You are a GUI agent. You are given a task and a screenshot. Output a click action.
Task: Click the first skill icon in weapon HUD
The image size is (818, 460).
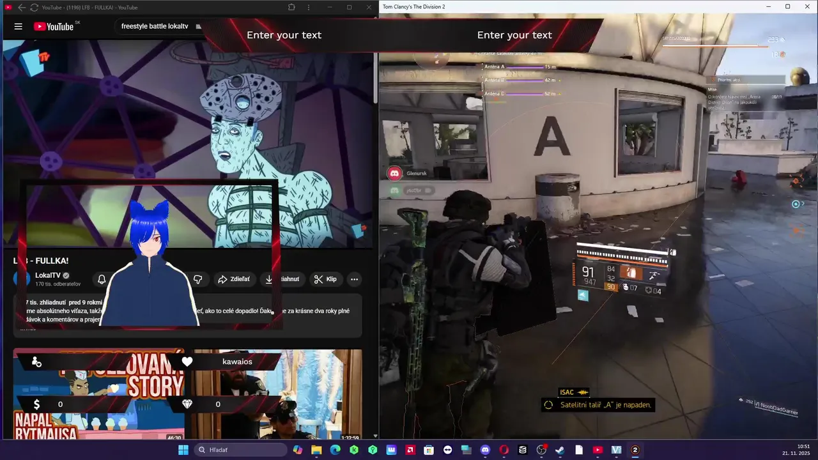pyautogui.click(x=631, y=273)
